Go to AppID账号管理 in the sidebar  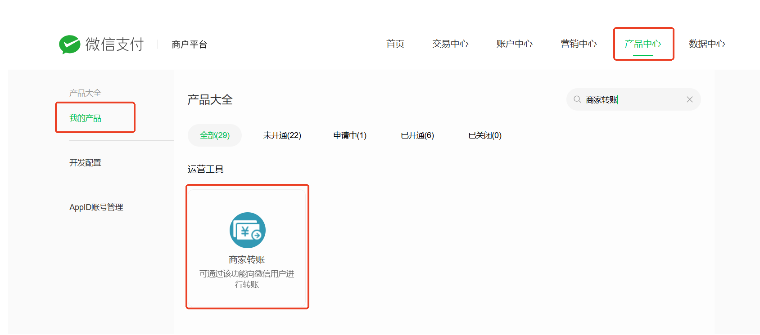[96, 207]
